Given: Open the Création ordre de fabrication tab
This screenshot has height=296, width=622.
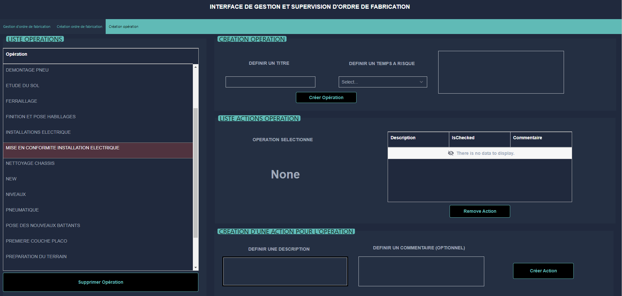Looking at the screenshot, I should 79,27.
